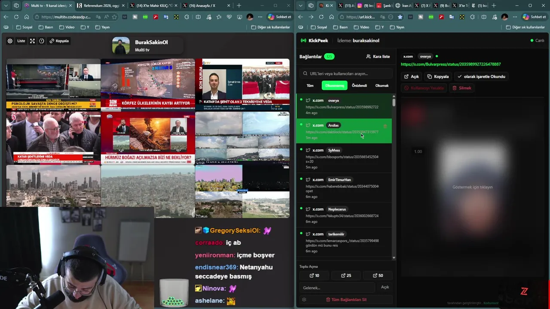Copy Multi tv link with Kopyala
Image resolution: width=550 pixels, height=309 pixels.
click(59, 41)
